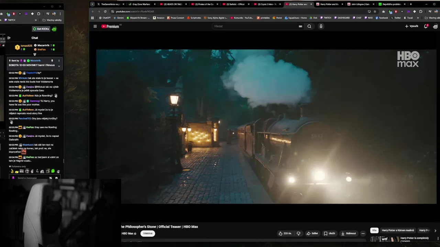Open the Amazon bookmark

point(159,18)
